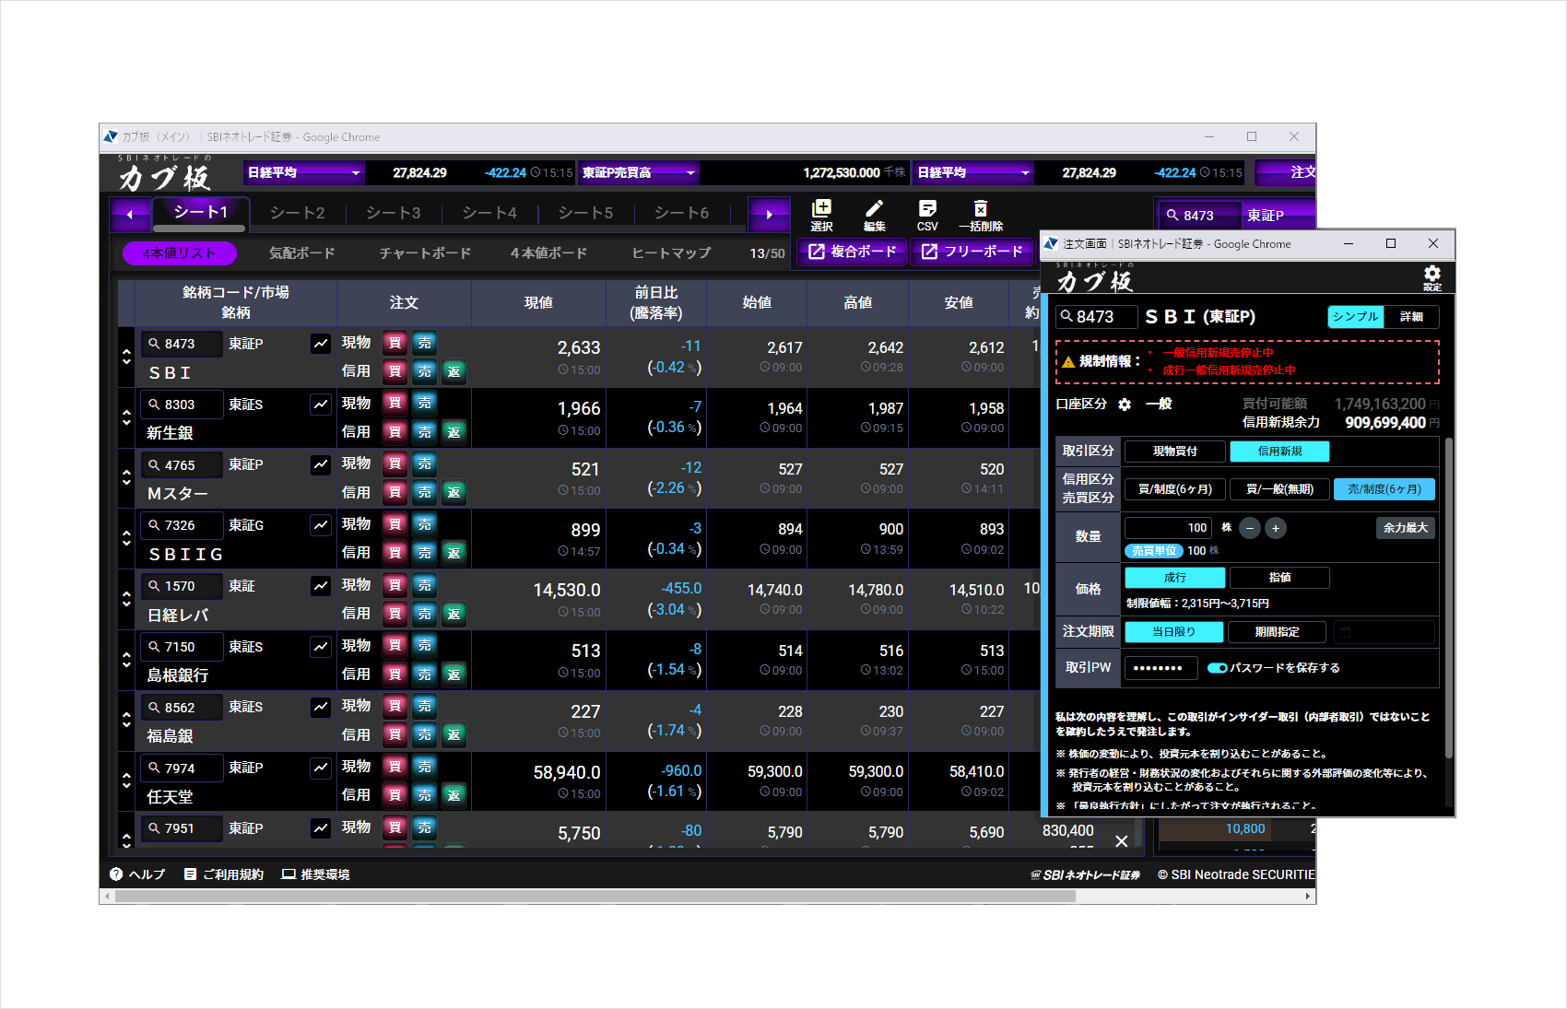
Task: Select the シンプル view mode
Action: coord(1356,317)
